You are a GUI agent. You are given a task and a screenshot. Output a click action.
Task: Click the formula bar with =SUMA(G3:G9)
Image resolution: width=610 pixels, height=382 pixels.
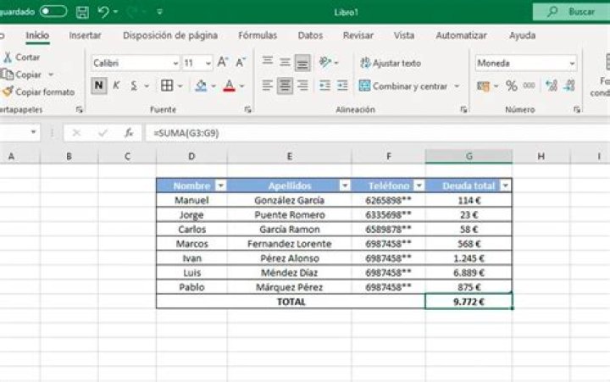click(x=377, y=133)
